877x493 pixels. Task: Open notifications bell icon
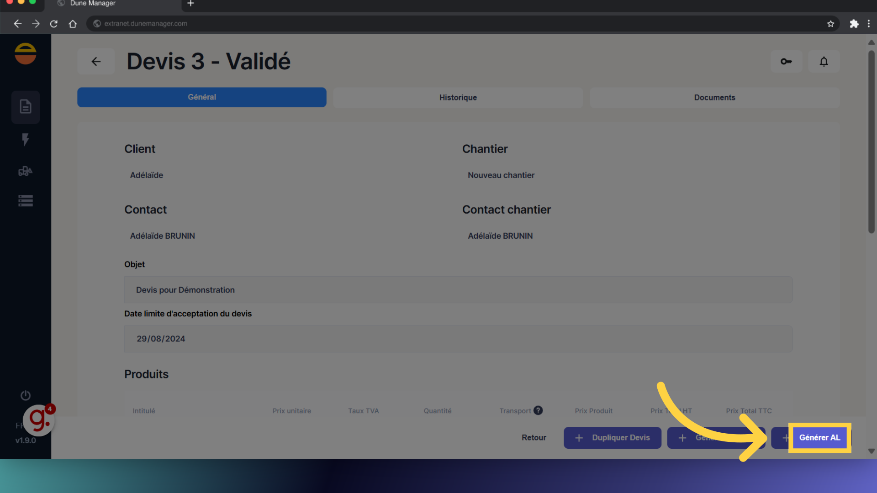(x=824, y=62)
